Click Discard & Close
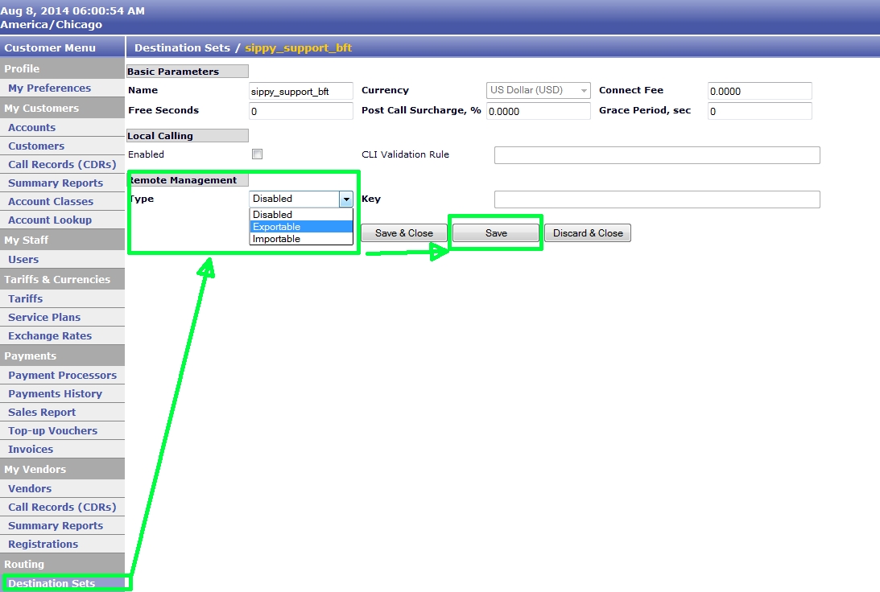 588,232
